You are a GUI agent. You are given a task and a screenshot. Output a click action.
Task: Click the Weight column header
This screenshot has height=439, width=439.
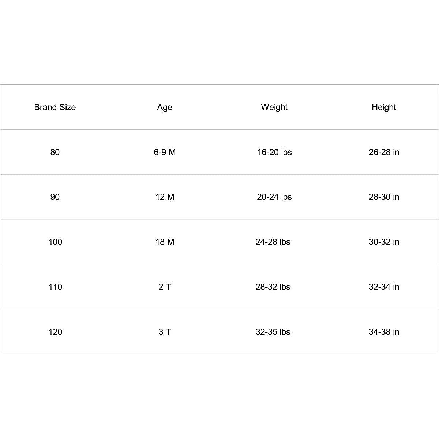(274, 107)
